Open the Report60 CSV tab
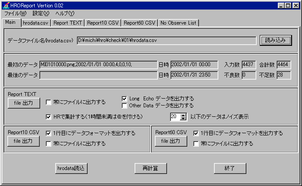The width and height of the screenshot is (302, 186). pos(140,23)
